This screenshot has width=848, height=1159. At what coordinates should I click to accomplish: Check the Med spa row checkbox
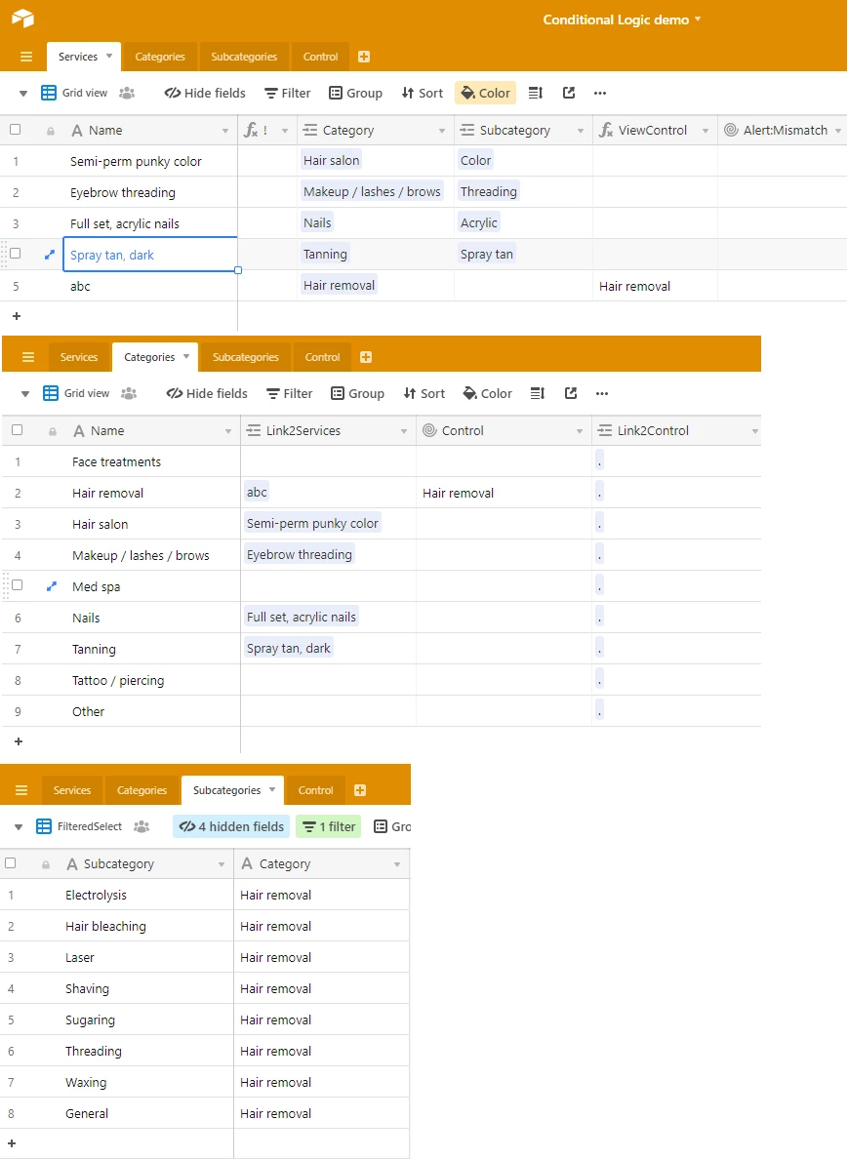(17, 585)
